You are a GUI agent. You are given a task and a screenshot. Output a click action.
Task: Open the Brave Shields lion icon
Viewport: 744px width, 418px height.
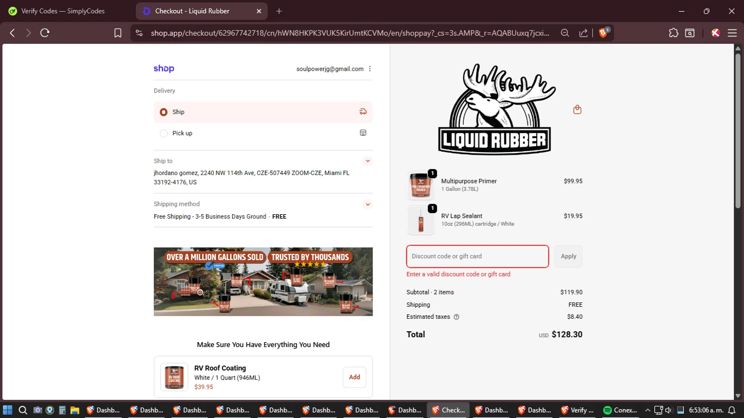[x=604, y=33]
